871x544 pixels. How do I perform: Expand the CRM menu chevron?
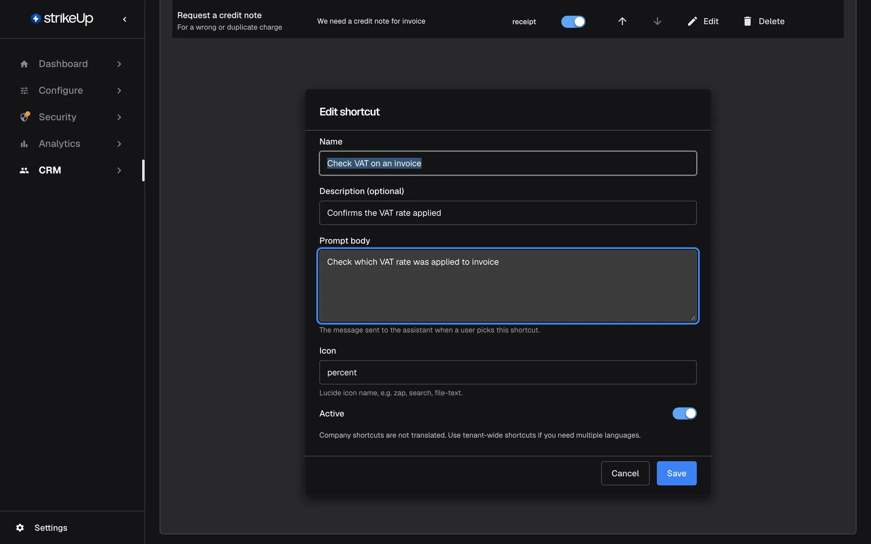coord(119,170)
